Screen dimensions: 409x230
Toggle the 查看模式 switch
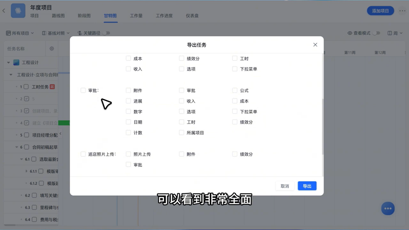376,33
